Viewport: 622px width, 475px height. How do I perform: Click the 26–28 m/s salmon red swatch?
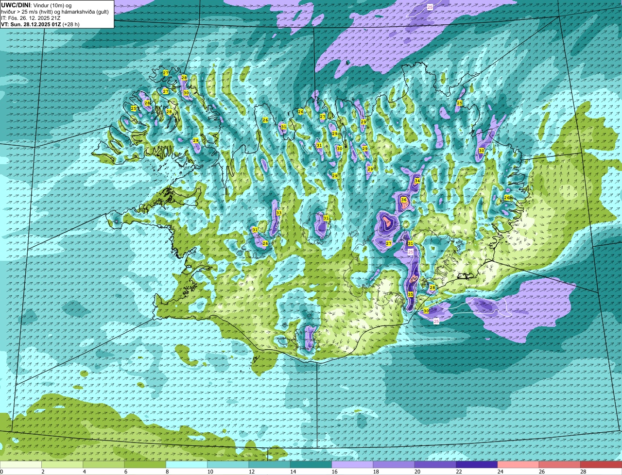click(x=560, y=464)
